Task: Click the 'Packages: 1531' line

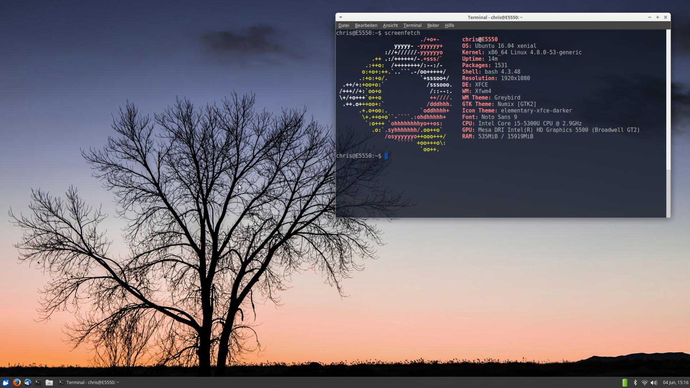Action: tap(485, 65)
